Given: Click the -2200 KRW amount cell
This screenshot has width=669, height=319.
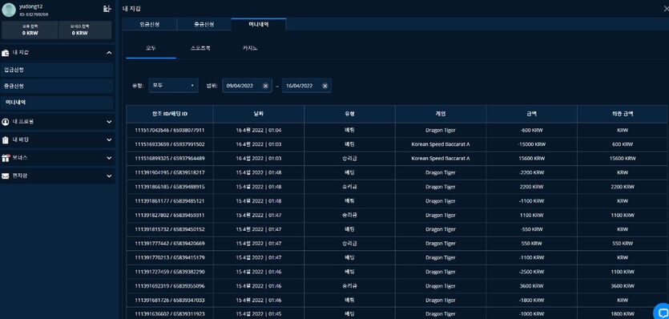Looking at the screenshot, I should (x=532, y=172).
